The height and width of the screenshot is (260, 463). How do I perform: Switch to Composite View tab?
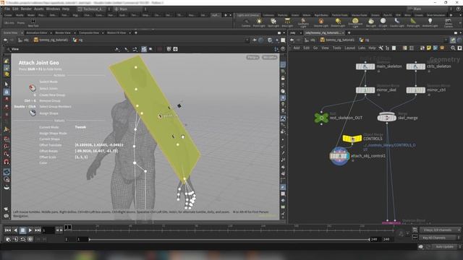[x=89, y=32]
